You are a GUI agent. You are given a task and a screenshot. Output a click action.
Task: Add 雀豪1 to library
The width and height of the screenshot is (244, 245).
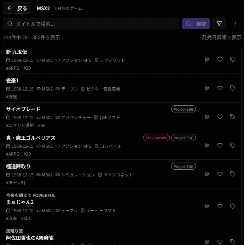(207, 88)
